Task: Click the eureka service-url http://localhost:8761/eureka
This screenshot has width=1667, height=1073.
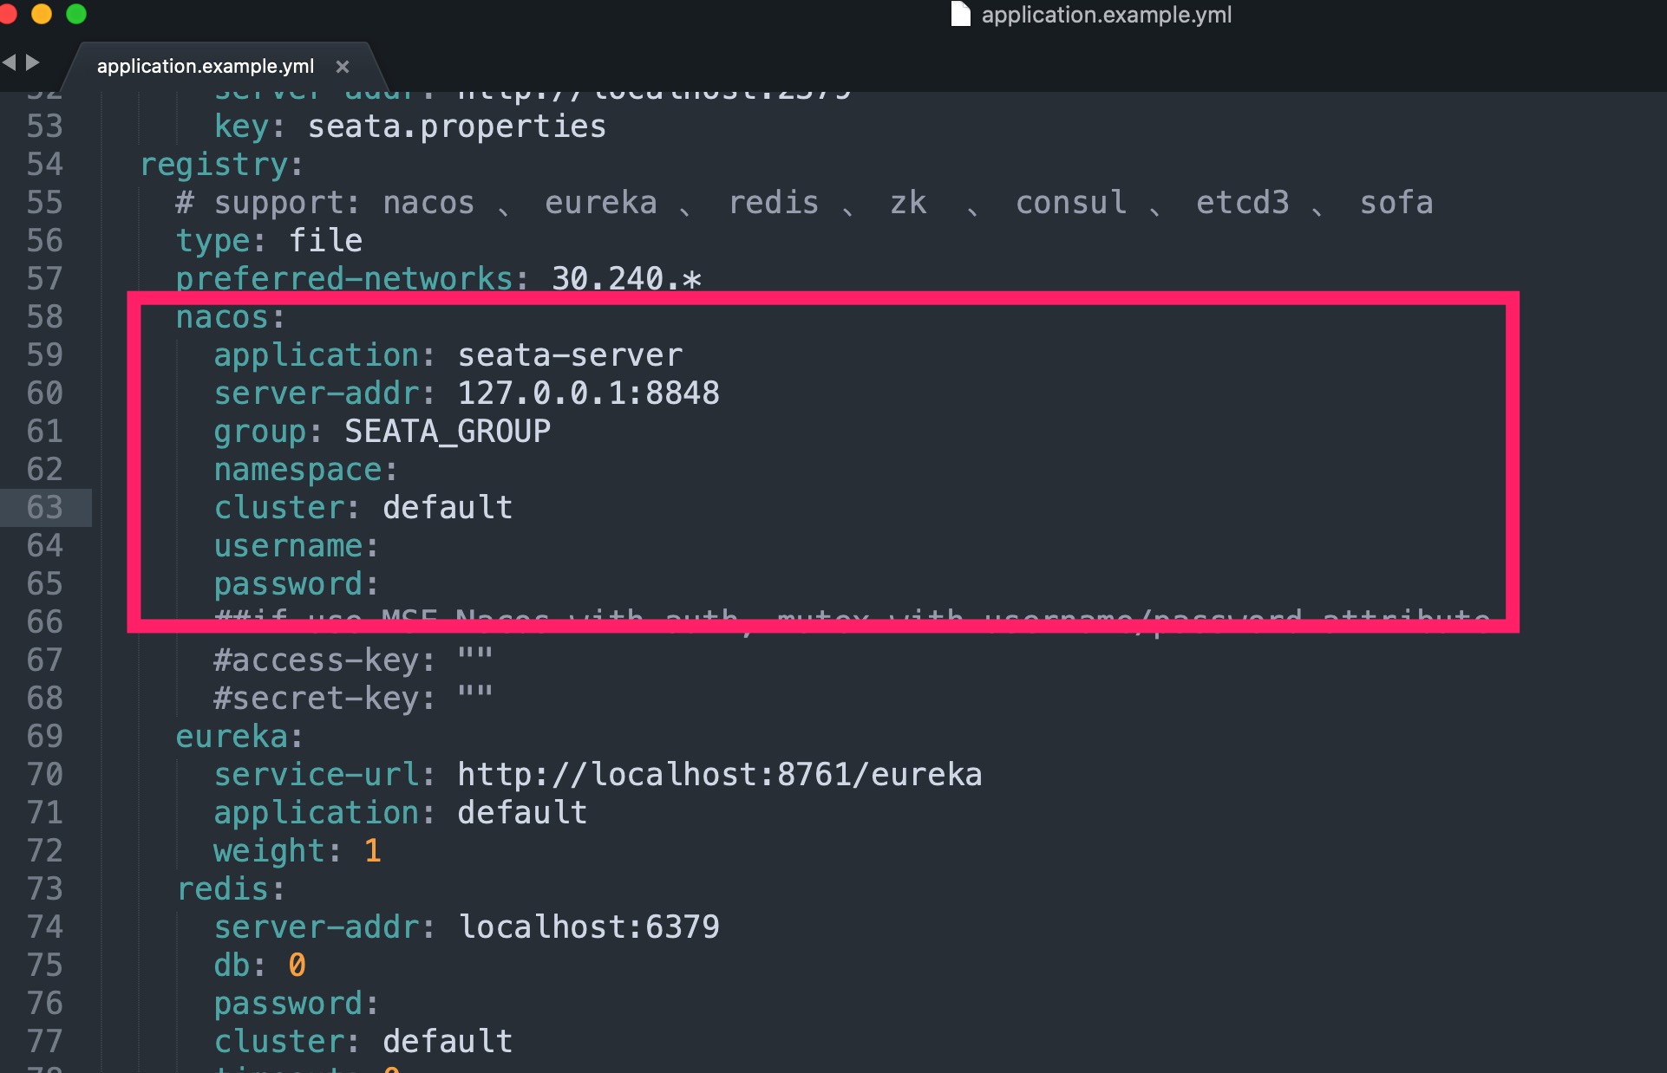Action: pos(719,774)
